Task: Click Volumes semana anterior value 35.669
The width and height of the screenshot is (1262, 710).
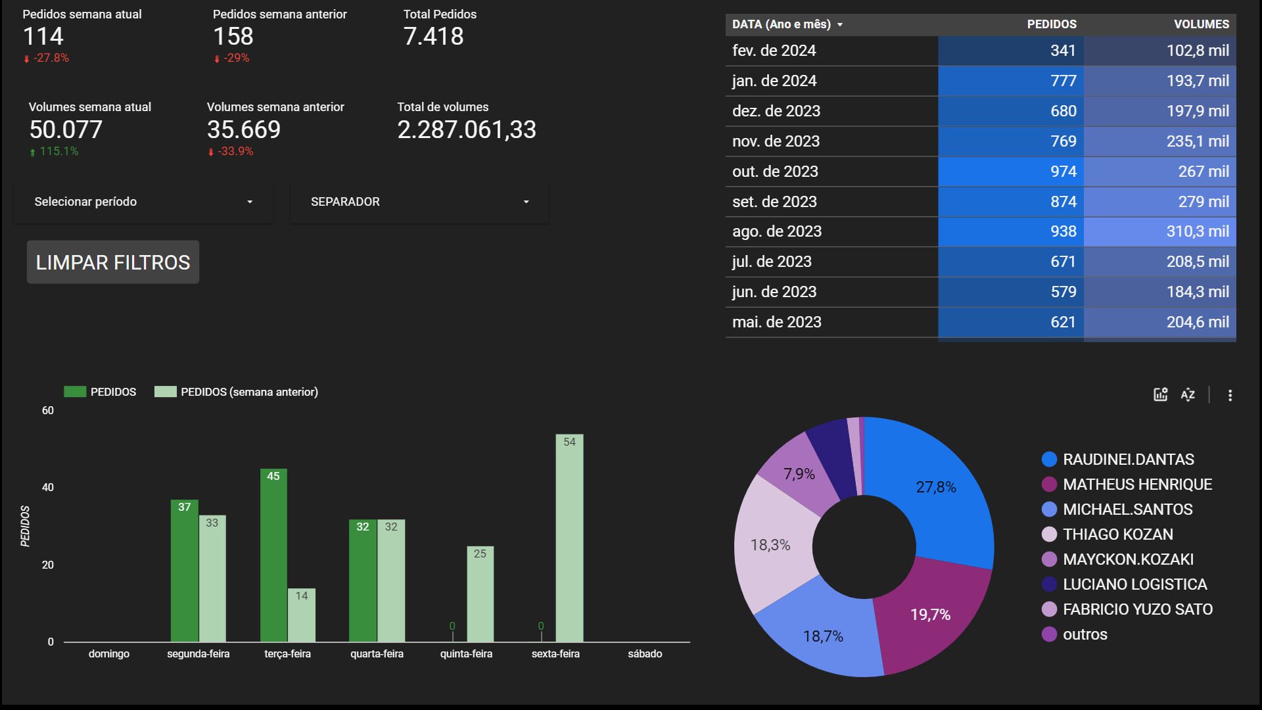Action: pyautogui.click(x=244, y=130)
